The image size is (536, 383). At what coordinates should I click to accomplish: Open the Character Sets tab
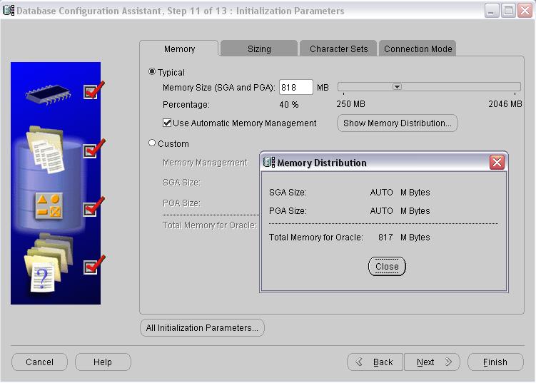(x=338, y=49)
